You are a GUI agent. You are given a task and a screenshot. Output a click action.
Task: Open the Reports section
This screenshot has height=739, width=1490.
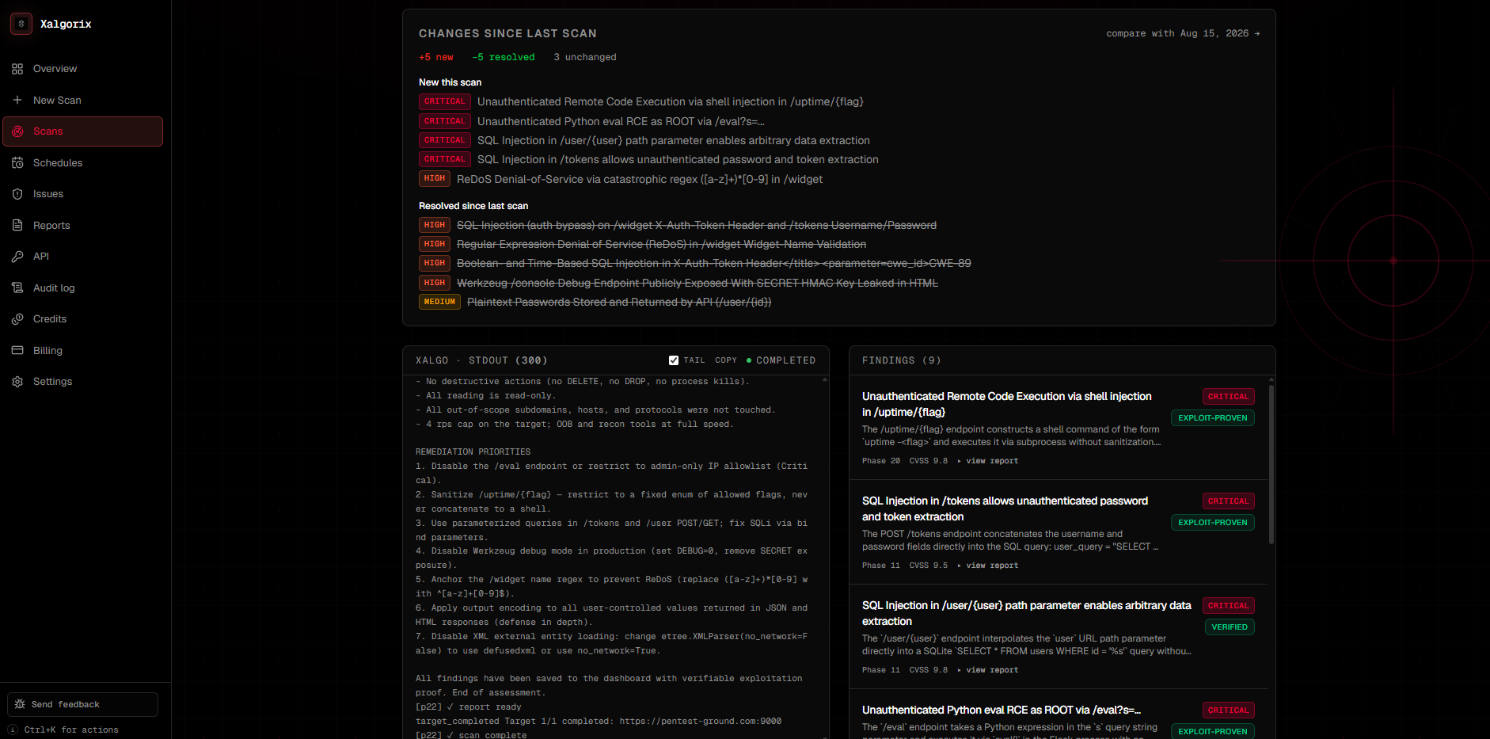point(82,225)
